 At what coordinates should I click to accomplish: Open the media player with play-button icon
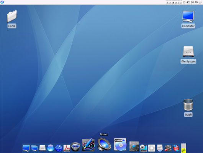[144, 148]
